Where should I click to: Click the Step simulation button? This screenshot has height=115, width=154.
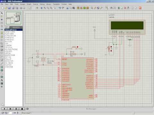10,109
